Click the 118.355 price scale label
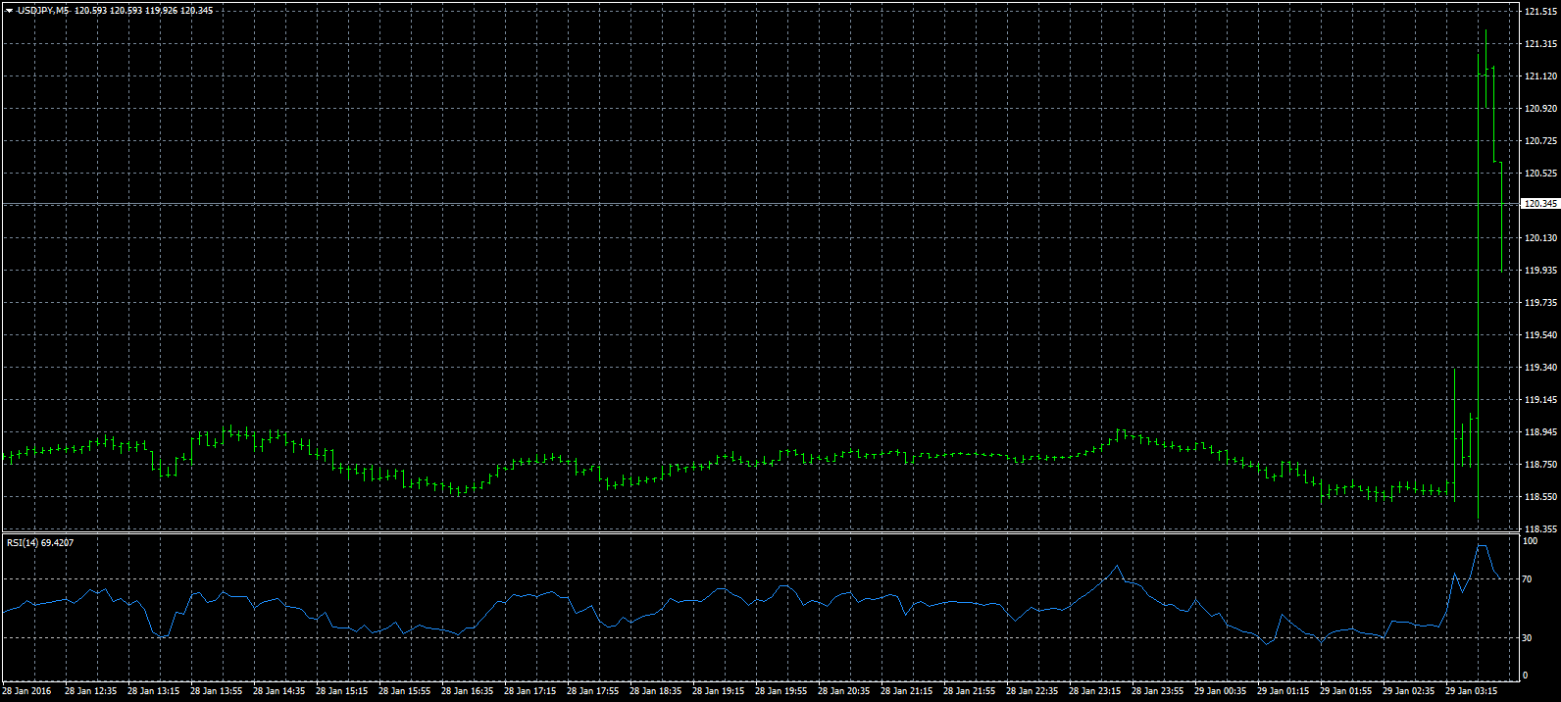 [1540, 529]
